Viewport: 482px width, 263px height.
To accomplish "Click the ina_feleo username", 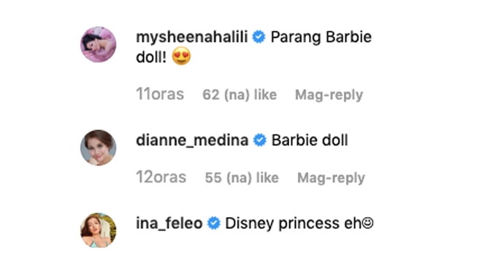I will pos(169,224).
